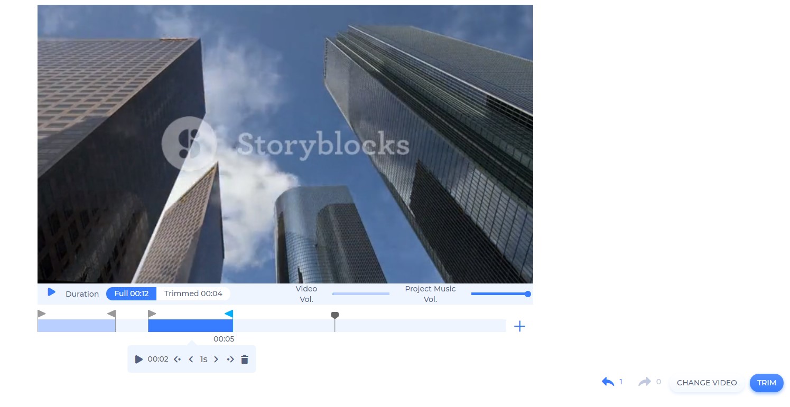Click the Duration label

point(82,294)
